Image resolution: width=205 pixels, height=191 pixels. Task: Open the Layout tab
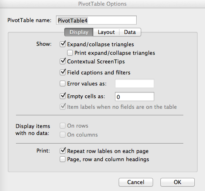(106, 32)
